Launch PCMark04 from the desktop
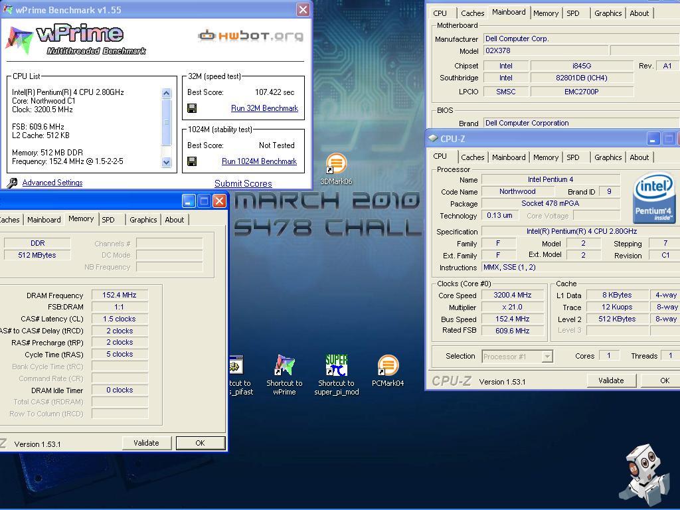680x510 pixels. [388, 371]
